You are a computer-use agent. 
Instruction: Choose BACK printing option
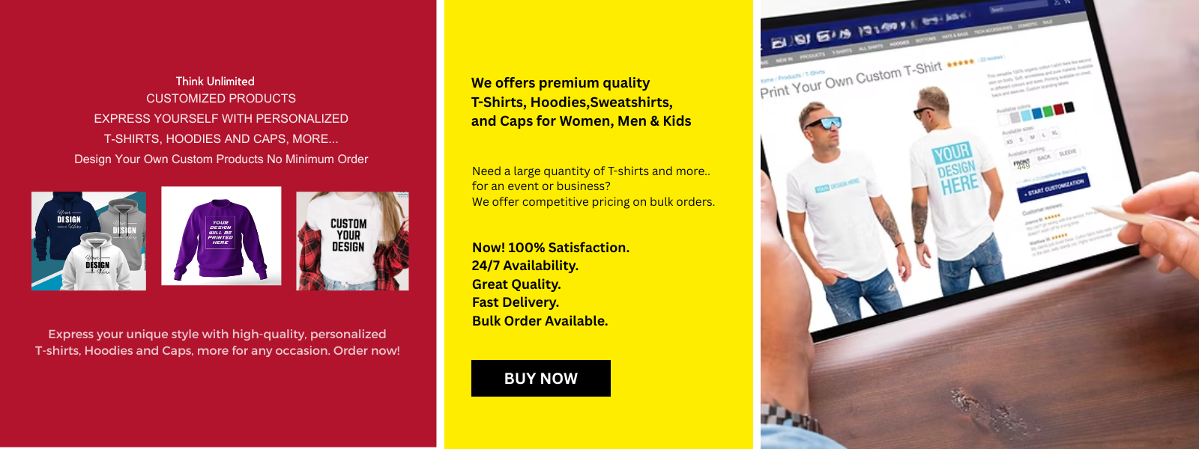(x=1044, y=157)
